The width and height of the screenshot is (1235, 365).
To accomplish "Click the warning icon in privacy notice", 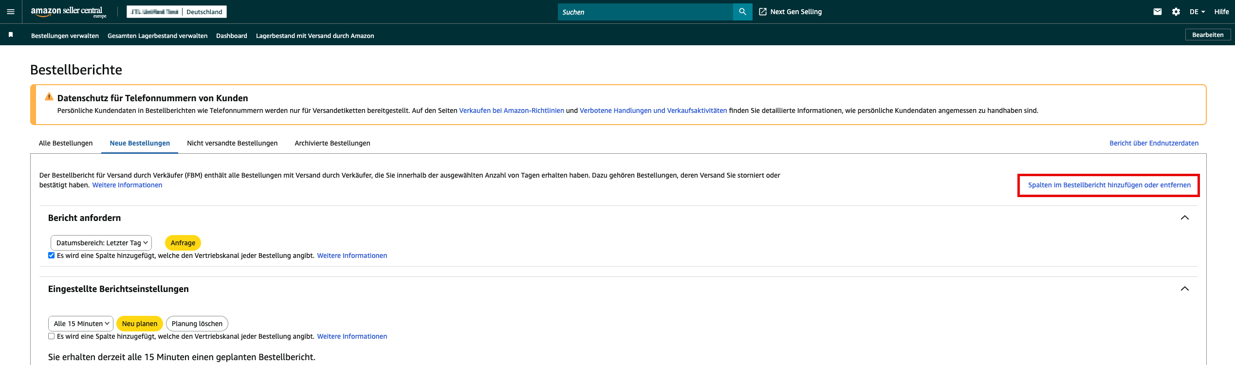I will [49, 97].
